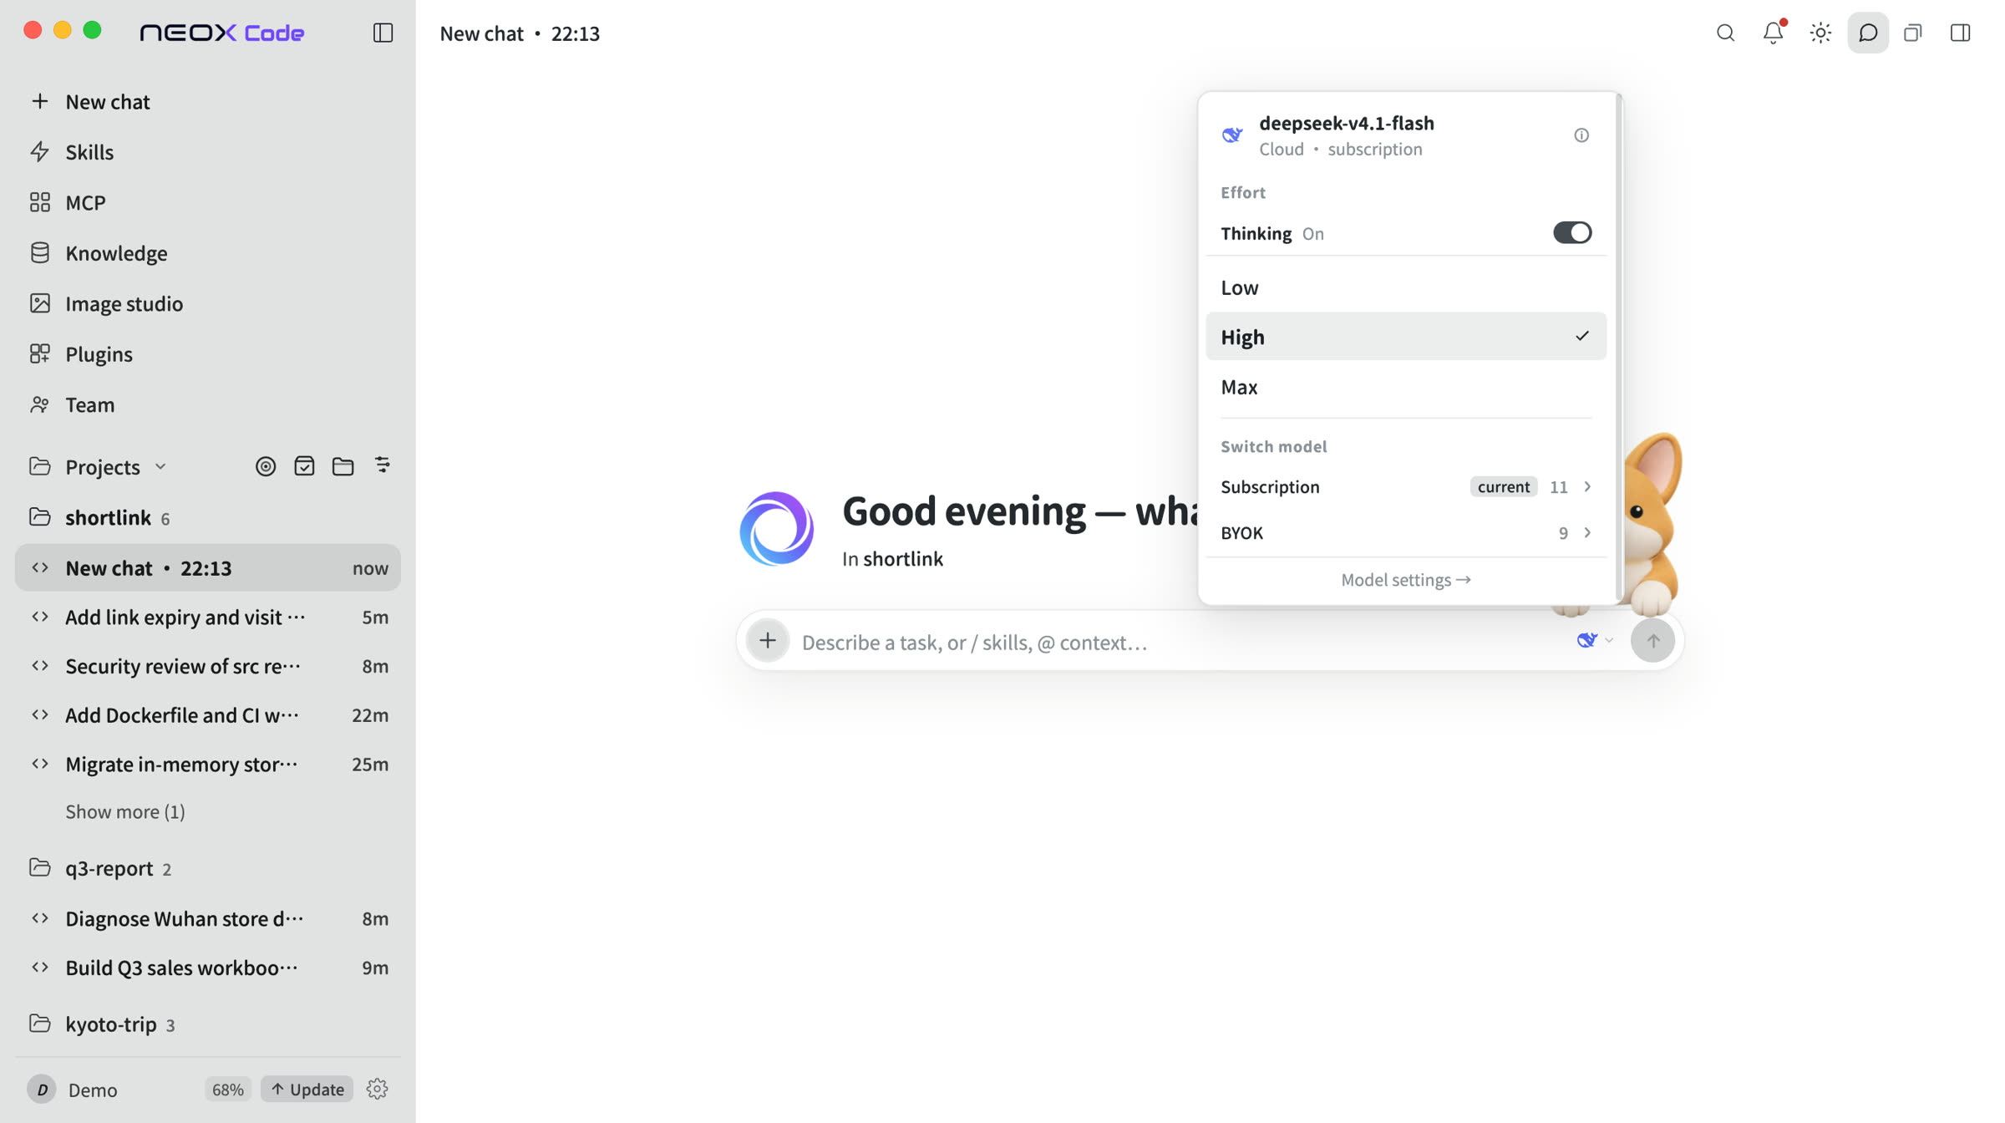Open the project filter options icon
2005x1123 pixels.
coord(382,465)
